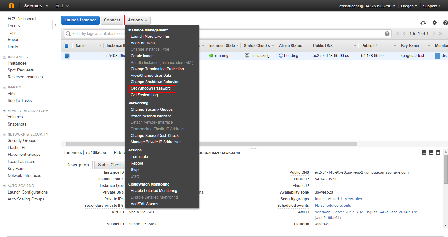Refresh the instance list

point(423,23)
